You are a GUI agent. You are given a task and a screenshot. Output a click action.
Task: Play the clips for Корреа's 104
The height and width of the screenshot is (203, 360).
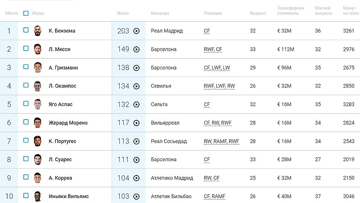coord(136,178)
